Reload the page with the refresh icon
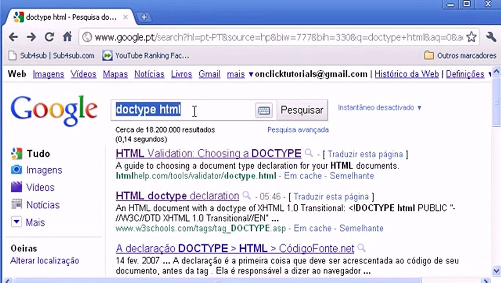501x283 pixels. [x=49, y=37]
